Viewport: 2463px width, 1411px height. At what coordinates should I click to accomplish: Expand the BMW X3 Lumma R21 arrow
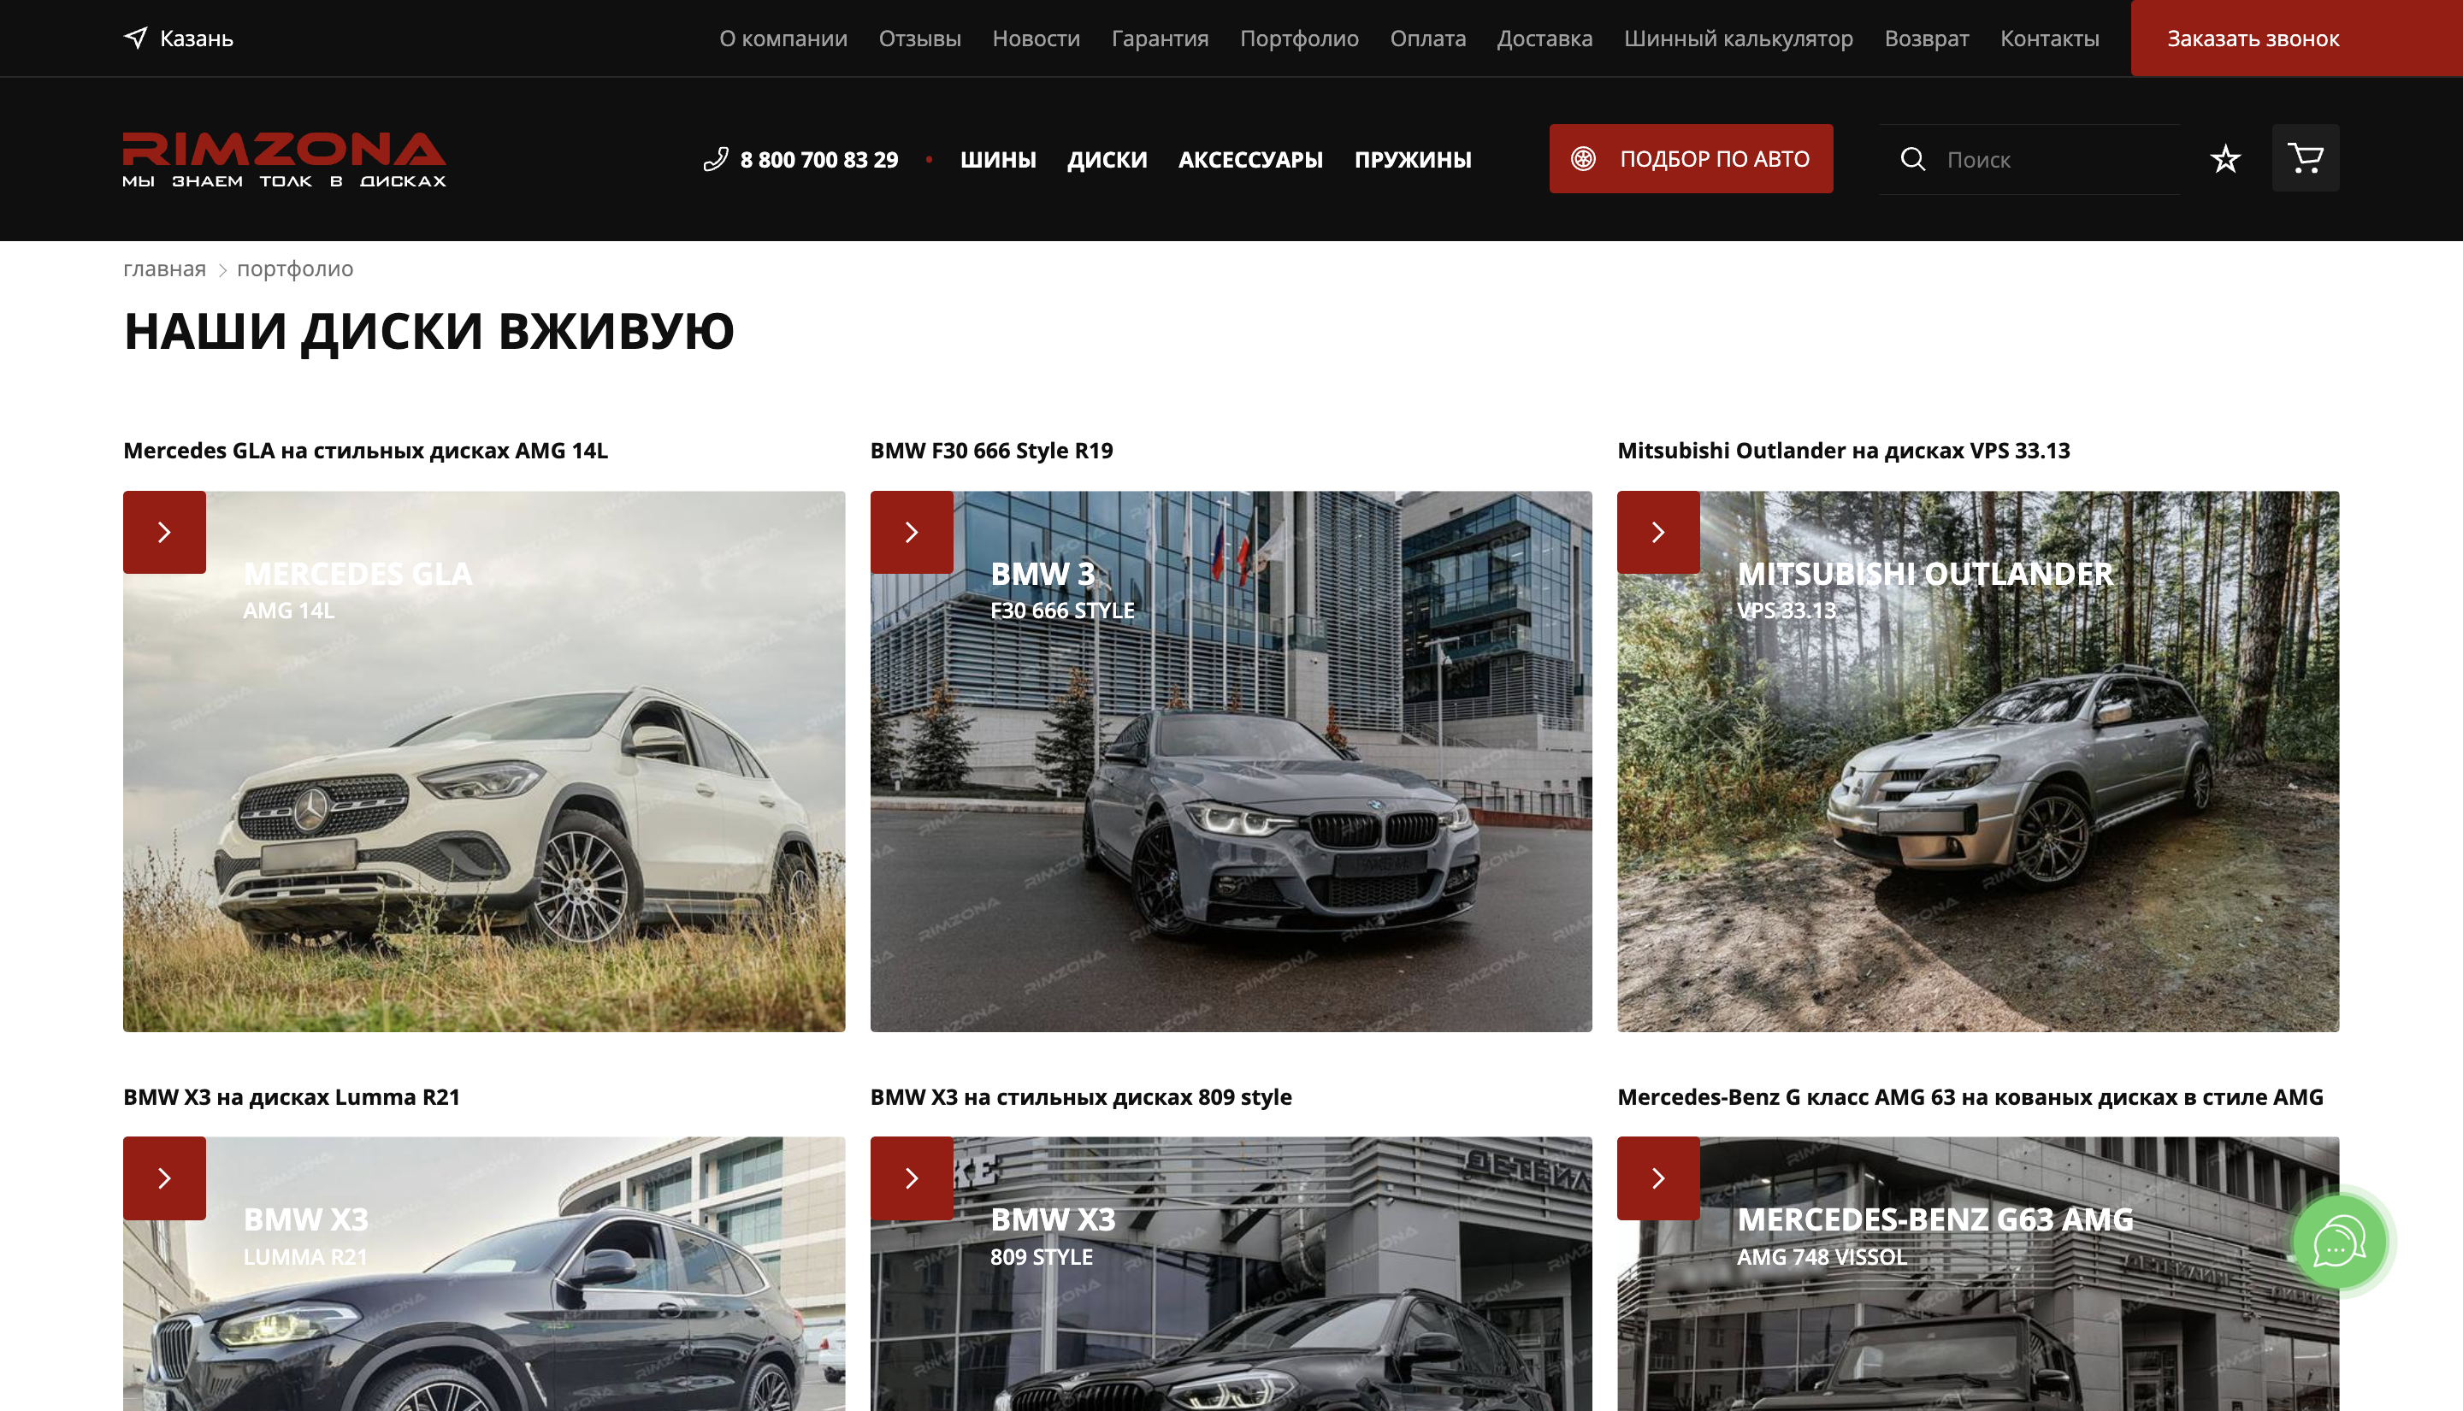(x=165, y=1178)
